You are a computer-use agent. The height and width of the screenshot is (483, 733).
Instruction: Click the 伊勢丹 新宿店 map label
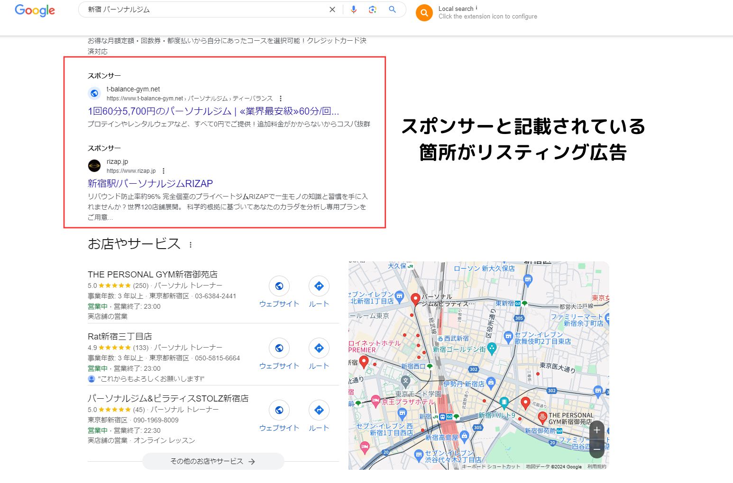click(x=464, y=384)
